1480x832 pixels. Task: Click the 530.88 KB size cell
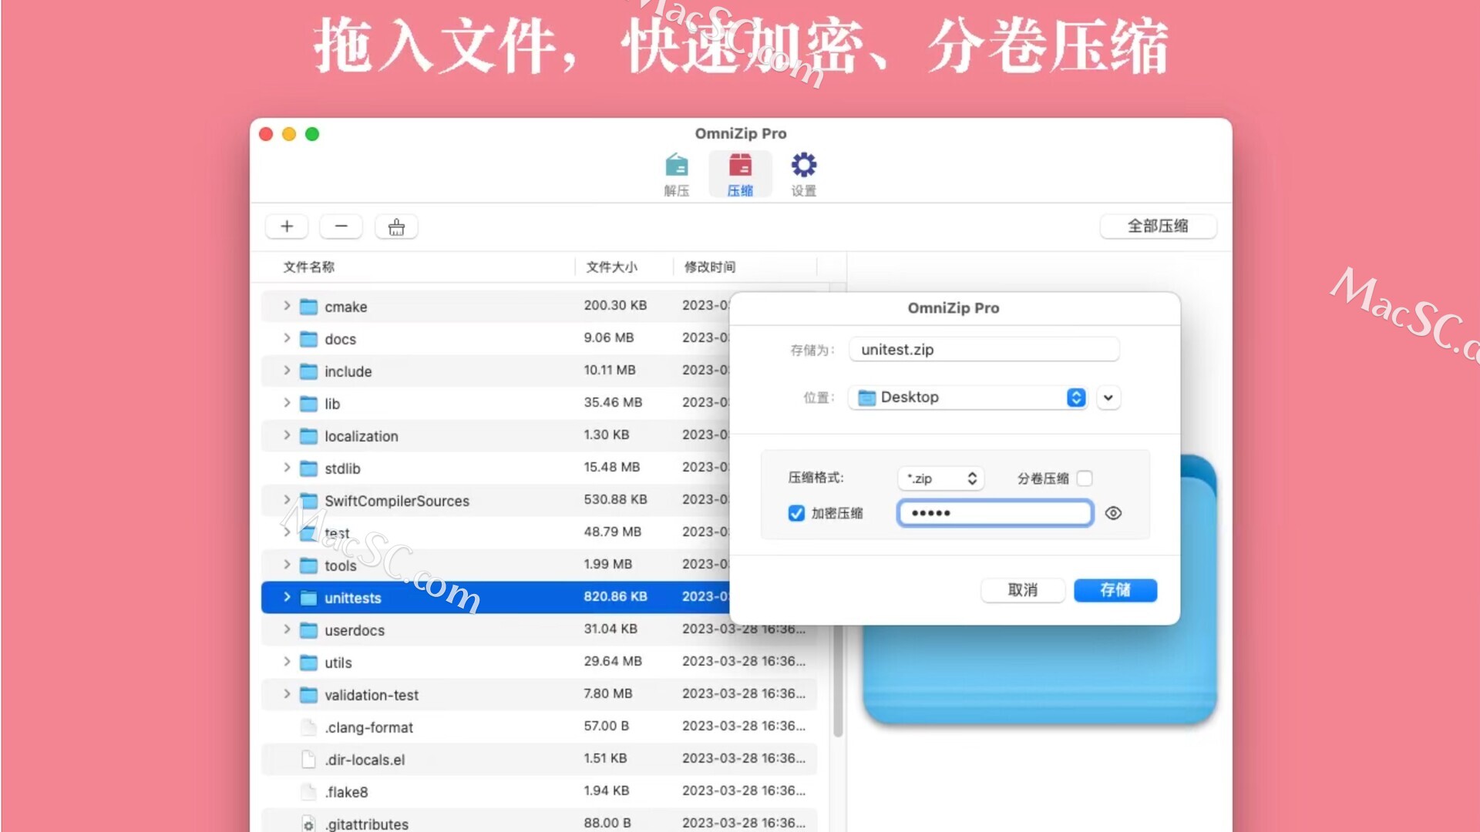tap(615, 499)
